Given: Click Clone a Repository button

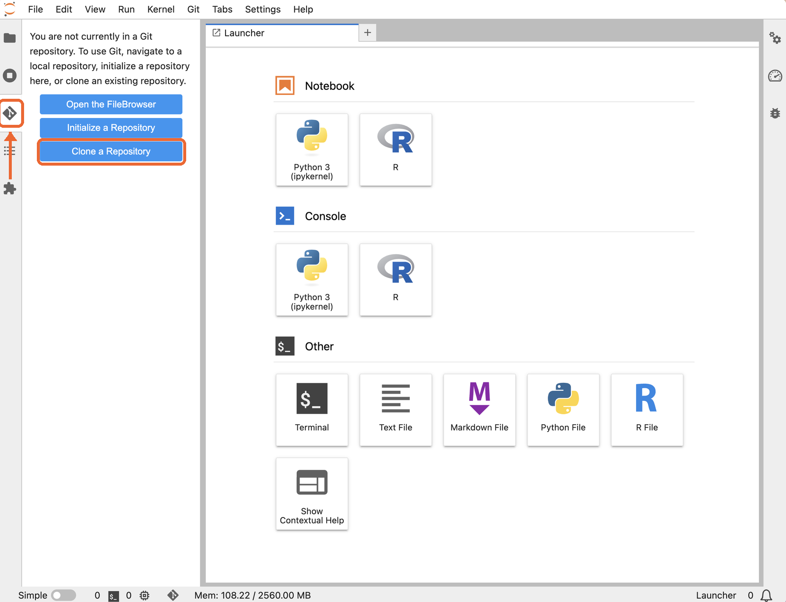Looking at the screenshot, I should coord(111,151).
